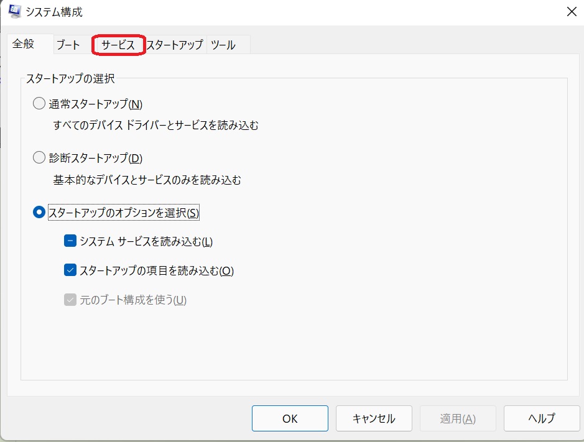Viewport: 584px width, 442px height.
Task: Click the すべてのデバイス ドライバーとサービスを読み込む description
Action: [x=155, y=125]
